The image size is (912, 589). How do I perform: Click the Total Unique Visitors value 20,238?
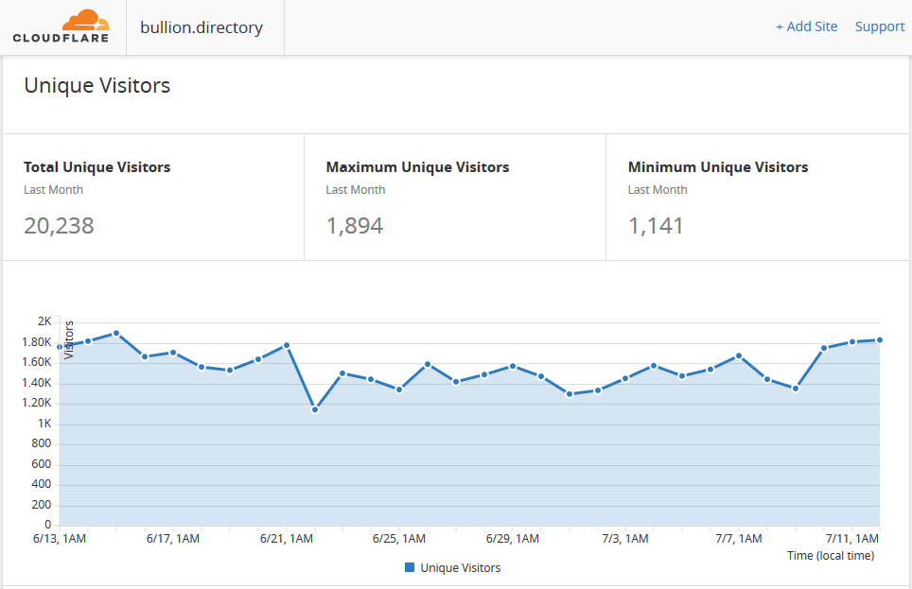pos(59,226)
